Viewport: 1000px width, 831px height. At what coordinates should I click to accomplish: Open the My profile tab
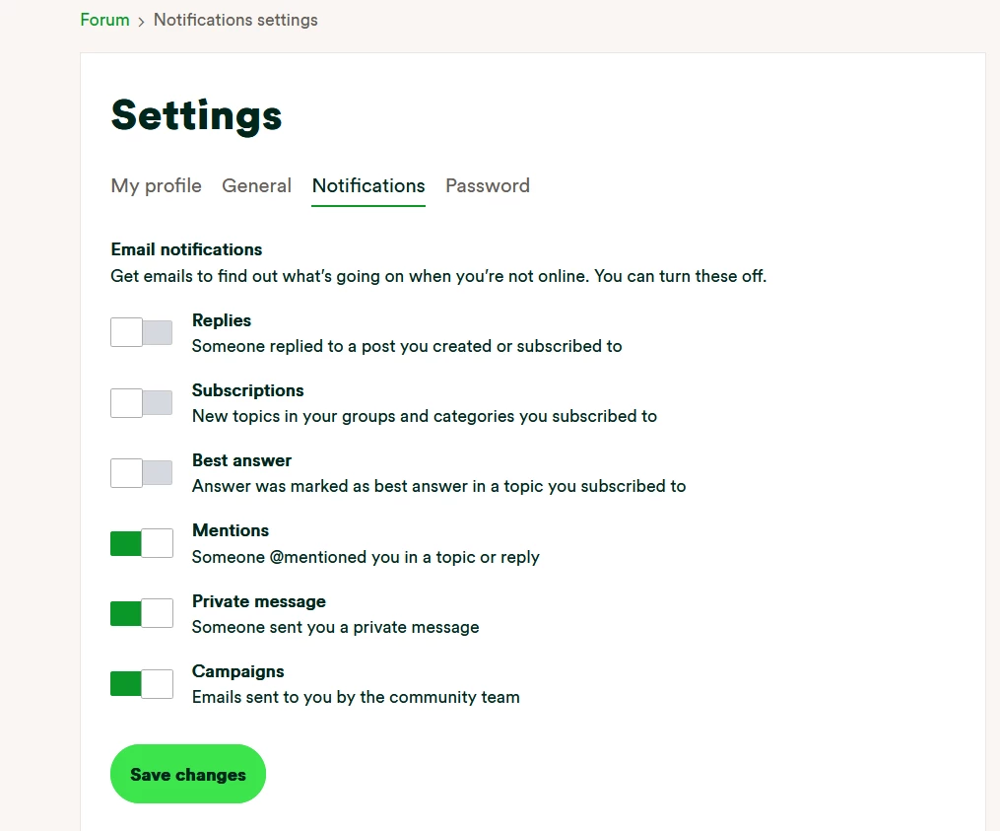[156, 185]
